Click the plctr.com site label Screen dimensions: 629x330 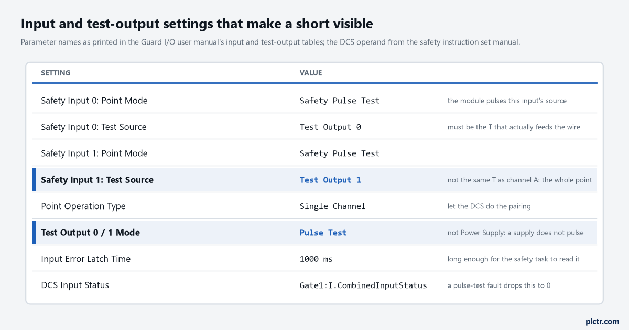602,321
